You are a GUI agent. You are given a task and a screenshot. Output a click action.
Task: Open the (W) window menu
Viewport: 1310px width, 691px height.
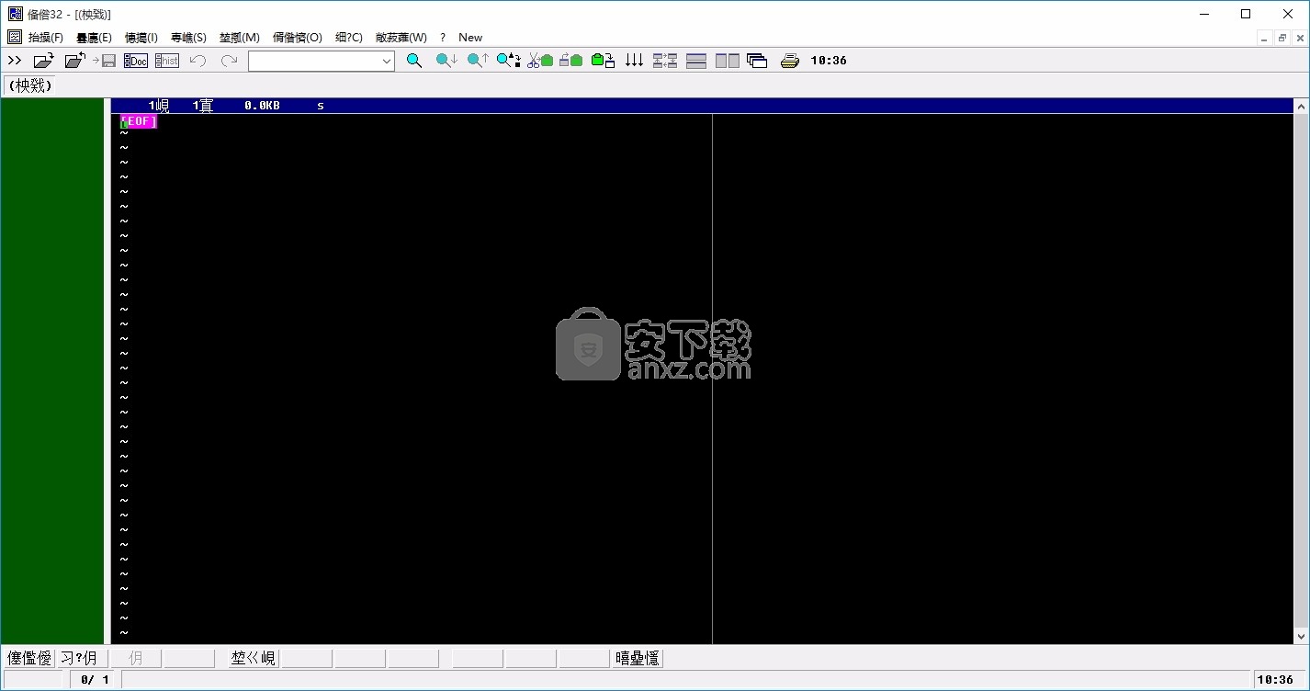(x=401, y=38)
